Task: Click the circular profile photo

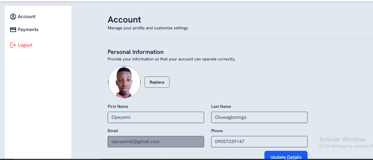Action: coord(124,82)
